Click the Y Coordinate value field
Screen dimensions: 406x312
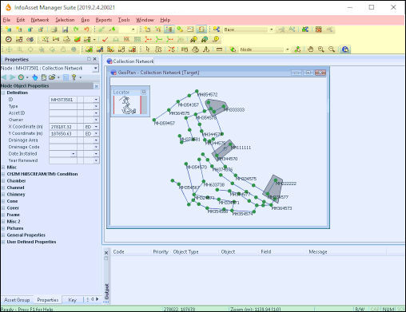pyautogui.click(x=63, y=133)
